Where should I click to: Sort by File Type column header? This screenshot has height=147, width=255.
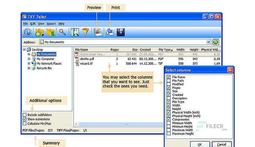(x=165, y=50)
